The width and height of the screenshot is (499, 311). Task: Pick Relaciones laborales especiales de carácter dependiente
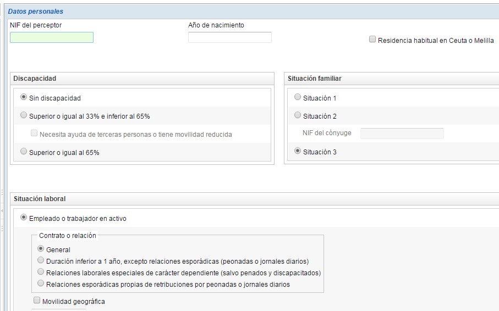point(41,272)
